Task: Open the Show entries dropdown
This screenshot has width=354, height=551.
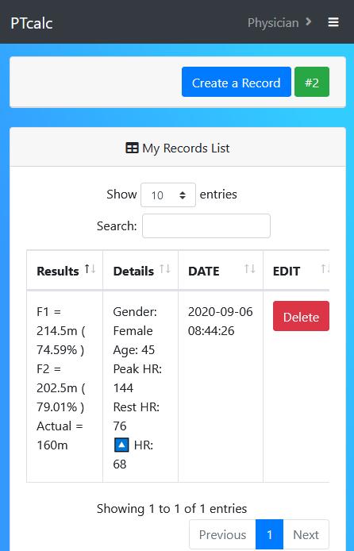Action: (168, 195)
